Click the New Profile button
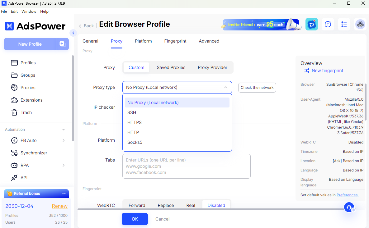Screen dimensions: 369x228 (x=30, y=44)
